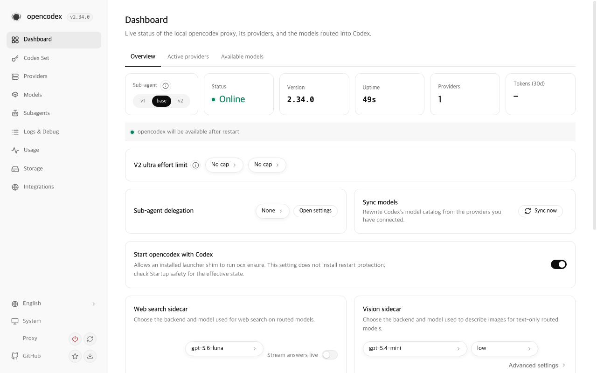Open the Storage section in the sidebar
Image resolution: width=597 pixels, height=373 pixels.
click(54, 169)
